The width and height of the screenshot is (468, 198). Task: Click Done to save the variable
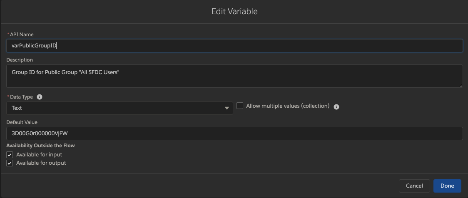point(447,186)
